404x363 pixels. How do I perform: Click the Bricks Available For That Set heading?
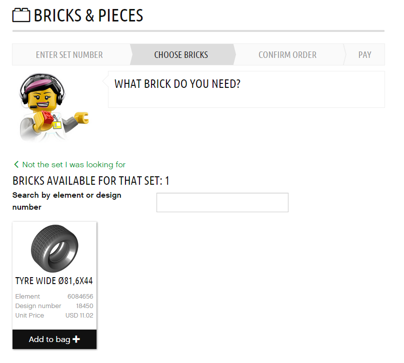[x=90, y=181]
